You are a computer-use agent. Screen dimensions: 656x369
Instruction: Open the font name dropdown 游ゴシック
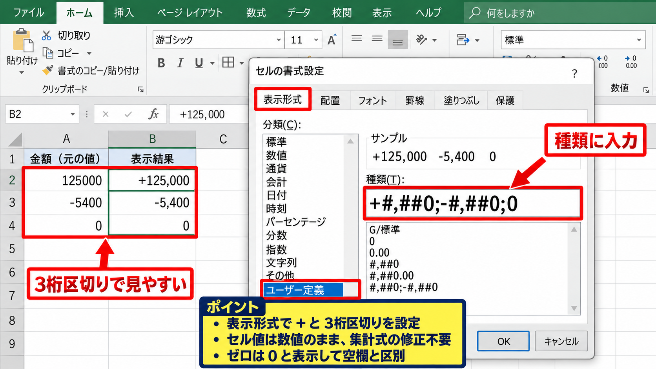click(279, 40)
